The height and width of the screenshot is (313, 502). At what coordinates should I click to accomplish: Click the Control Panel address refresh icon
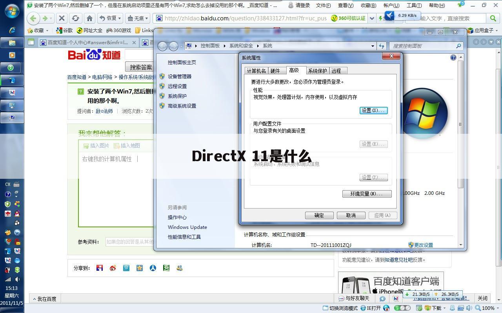381,46
